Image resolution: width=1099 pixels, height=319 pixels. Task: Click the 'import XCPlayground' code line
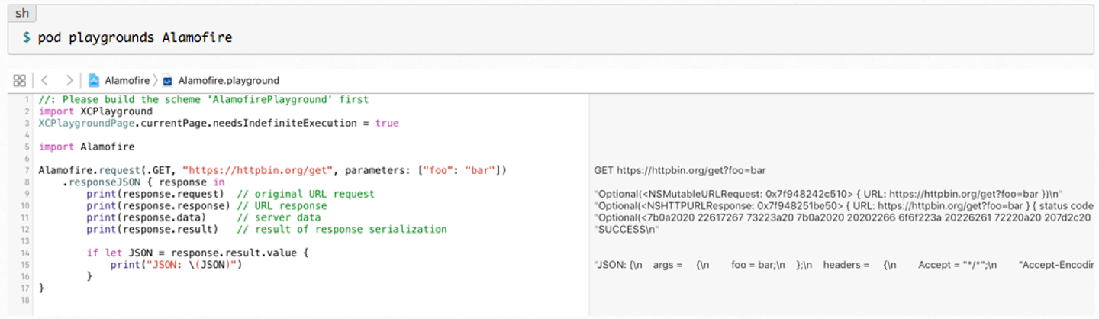pos(95,111)
